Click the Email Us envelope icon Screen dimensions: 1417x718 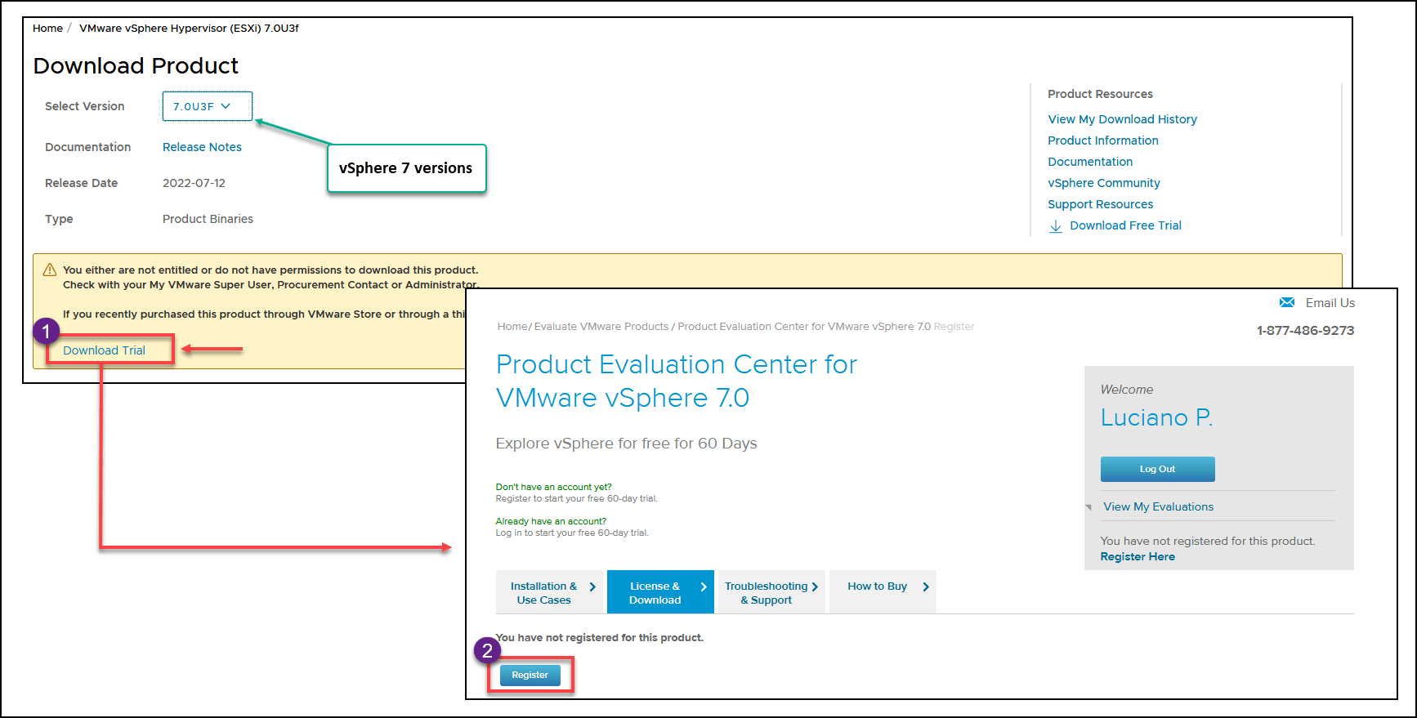[x=1287, y=302]
